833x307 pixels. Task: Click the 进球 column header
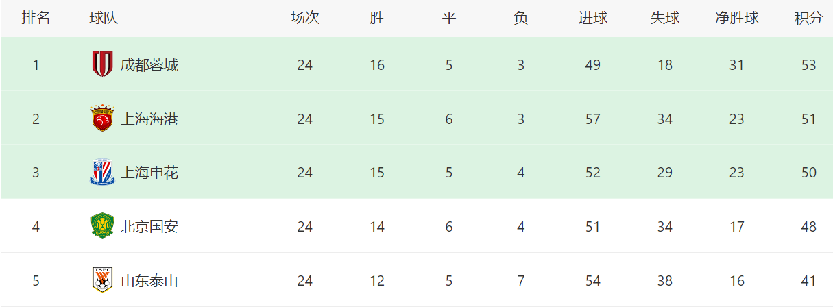point(592,19)
